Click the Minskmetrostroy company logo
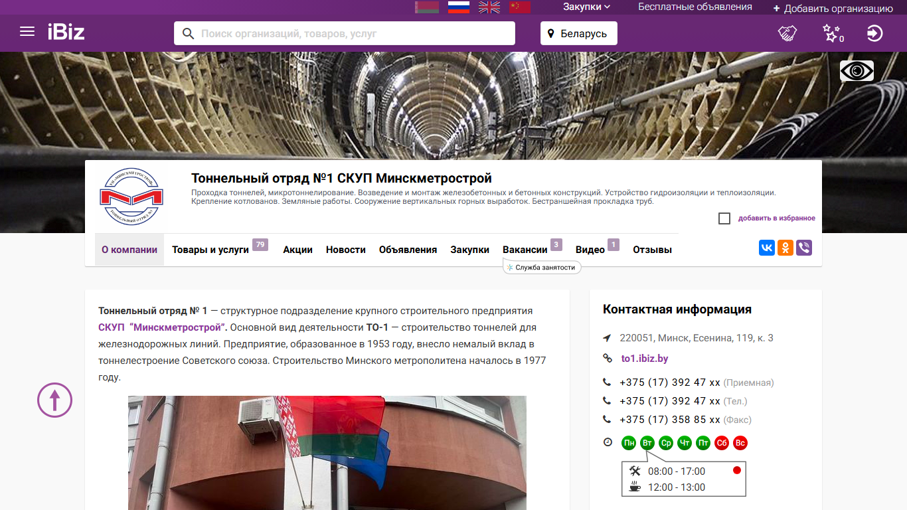Viewport: 907px width, 510px height. click(x=131, y=197)
